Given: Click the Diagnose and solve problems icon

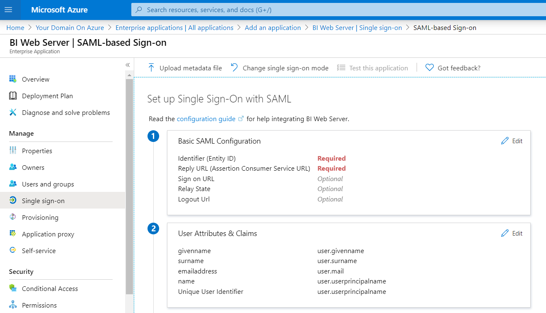Looking at the screenshot, I should (x=13, y=112).
